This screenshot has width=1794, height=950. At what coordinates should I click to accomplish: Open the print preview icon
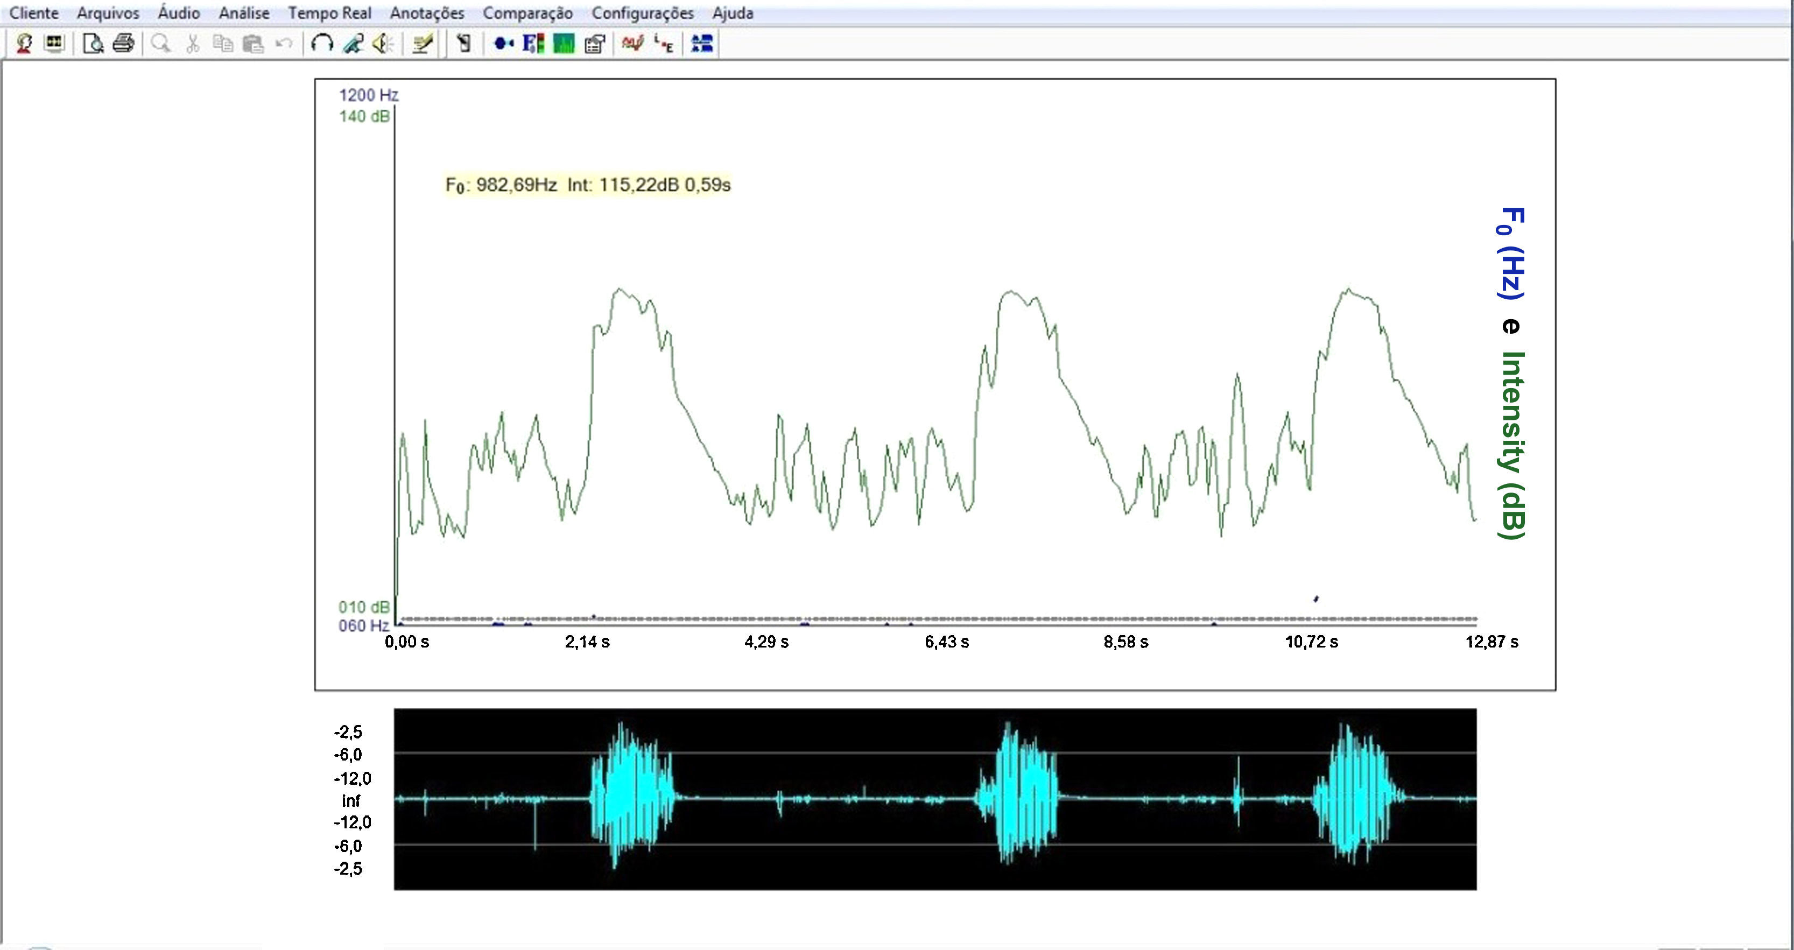[x=93, y=44]
